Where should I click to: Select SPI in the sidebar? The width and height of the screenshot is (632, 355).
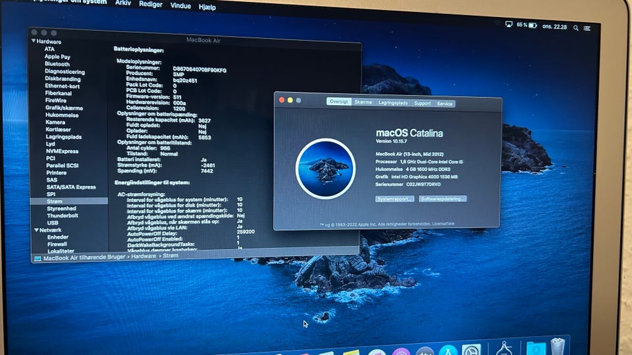point(51,194)
